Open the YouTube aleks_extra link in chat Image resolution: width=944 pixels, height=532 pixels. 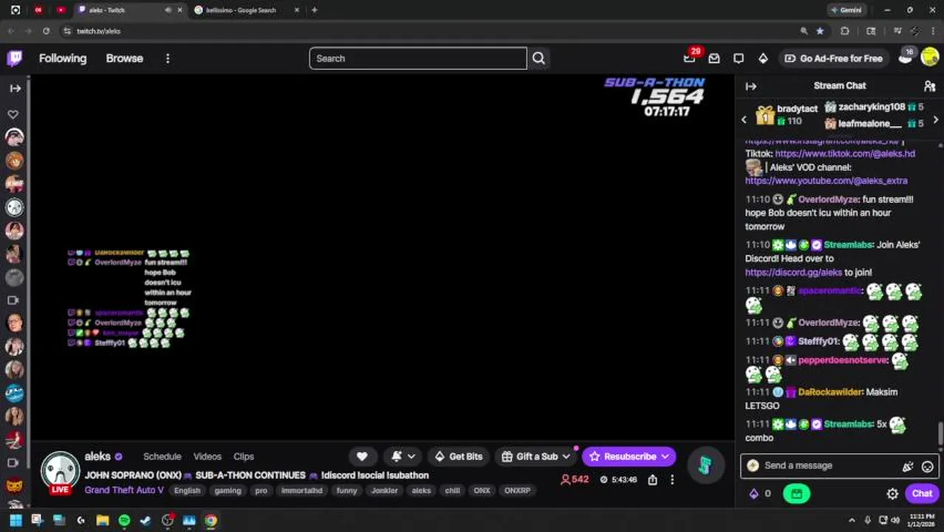[827, 180]
